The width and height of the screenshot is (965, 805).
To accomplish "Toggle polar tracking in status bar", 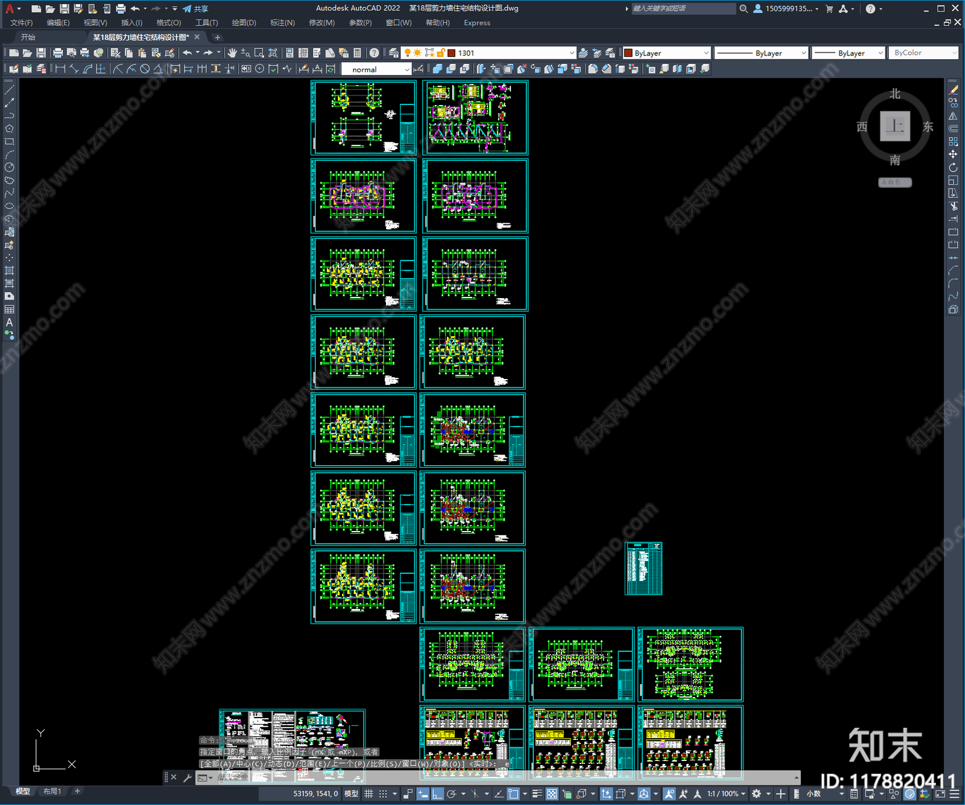I will click(451, 794).
